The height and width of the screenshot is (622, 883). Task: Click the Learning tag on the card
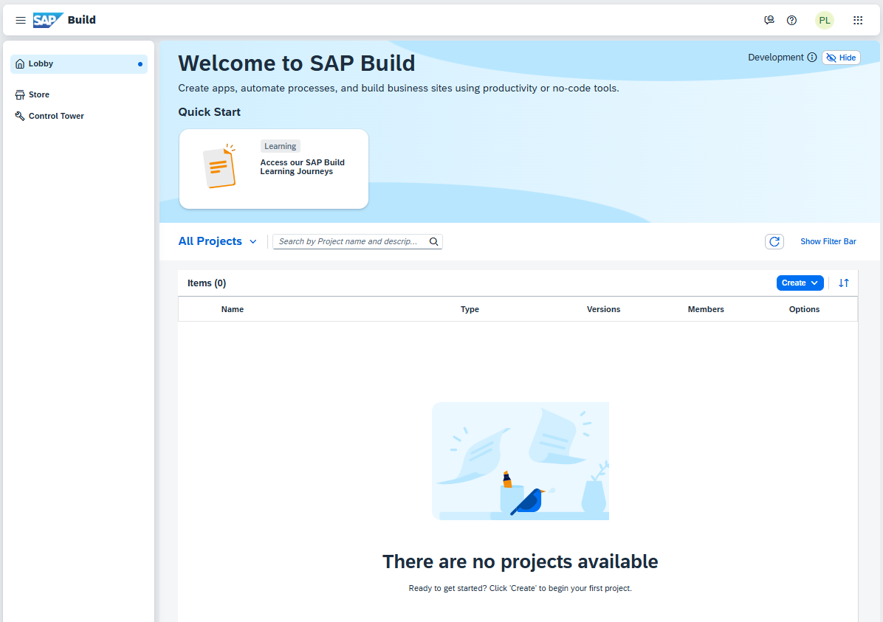pos(281,146)
